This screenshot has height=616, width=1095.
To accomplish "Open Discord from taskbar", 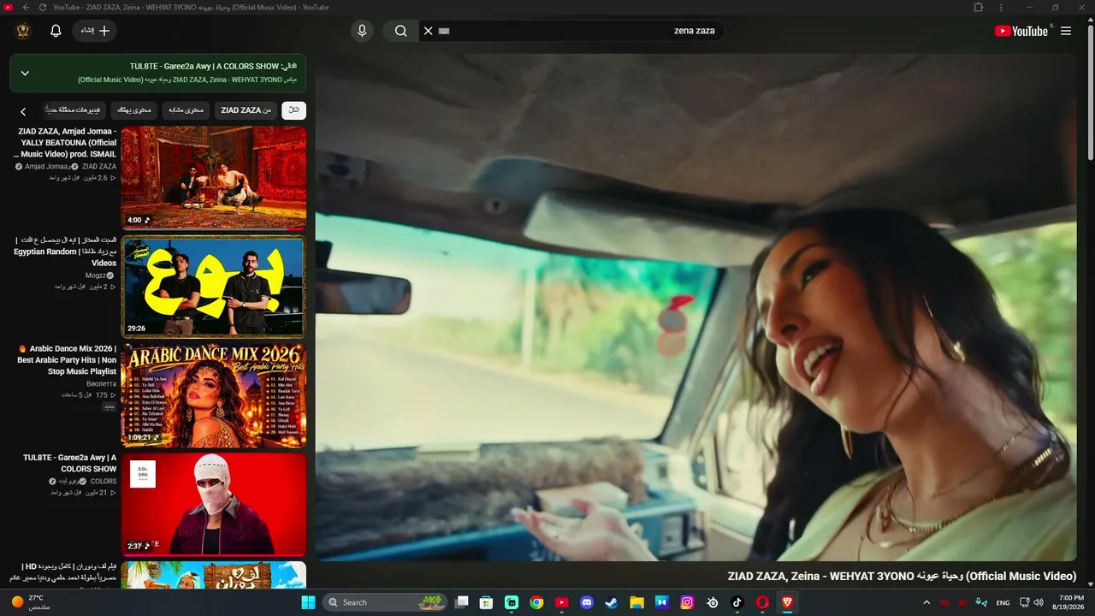I will point(587,602).
